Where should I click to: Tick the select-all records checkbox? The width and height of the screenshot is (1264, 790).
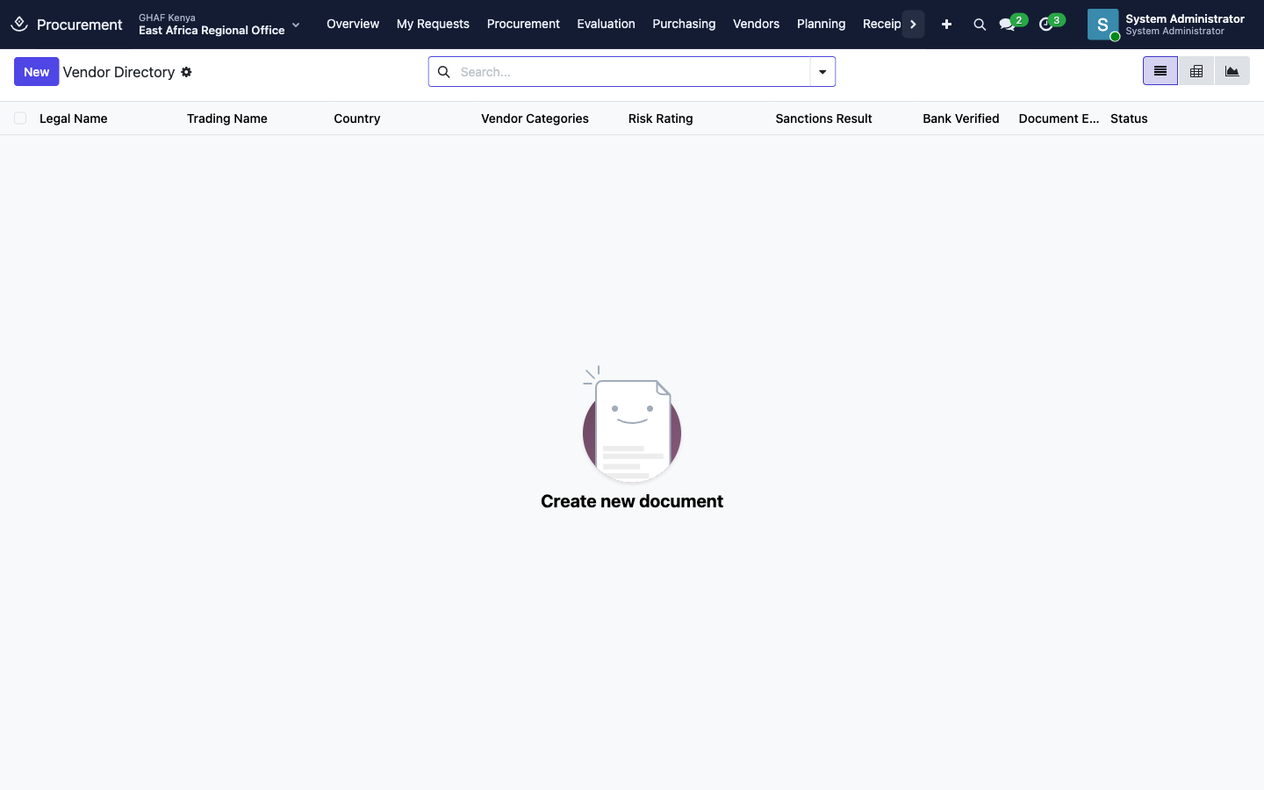coord(20,118)
